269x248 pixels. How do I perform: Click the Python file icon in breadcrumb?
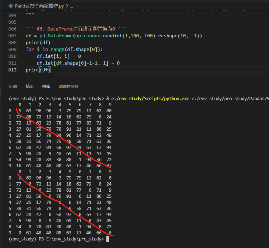(x=11, y=6)
